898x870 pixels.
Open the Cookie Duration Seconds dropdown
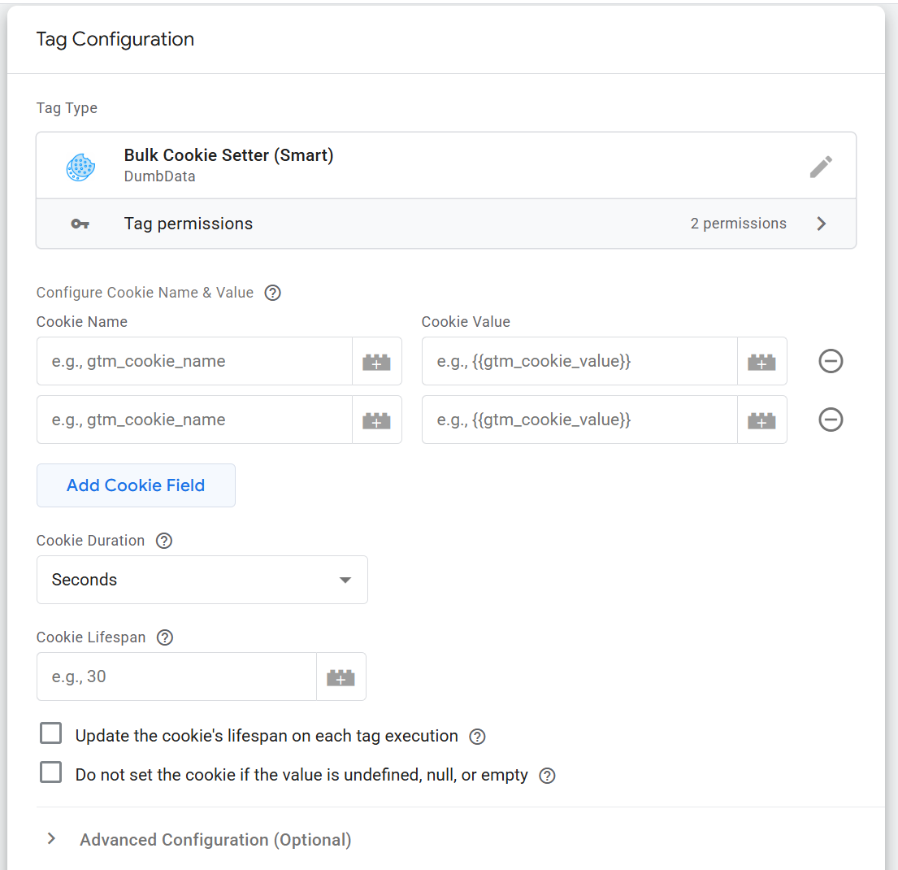coord(202,580)
